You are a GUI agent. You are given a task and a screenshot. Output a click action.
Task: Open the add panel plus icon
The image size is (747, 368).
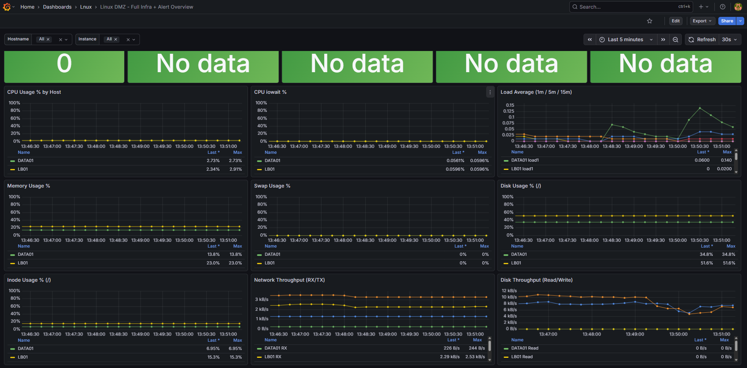[x=701, y=7]
